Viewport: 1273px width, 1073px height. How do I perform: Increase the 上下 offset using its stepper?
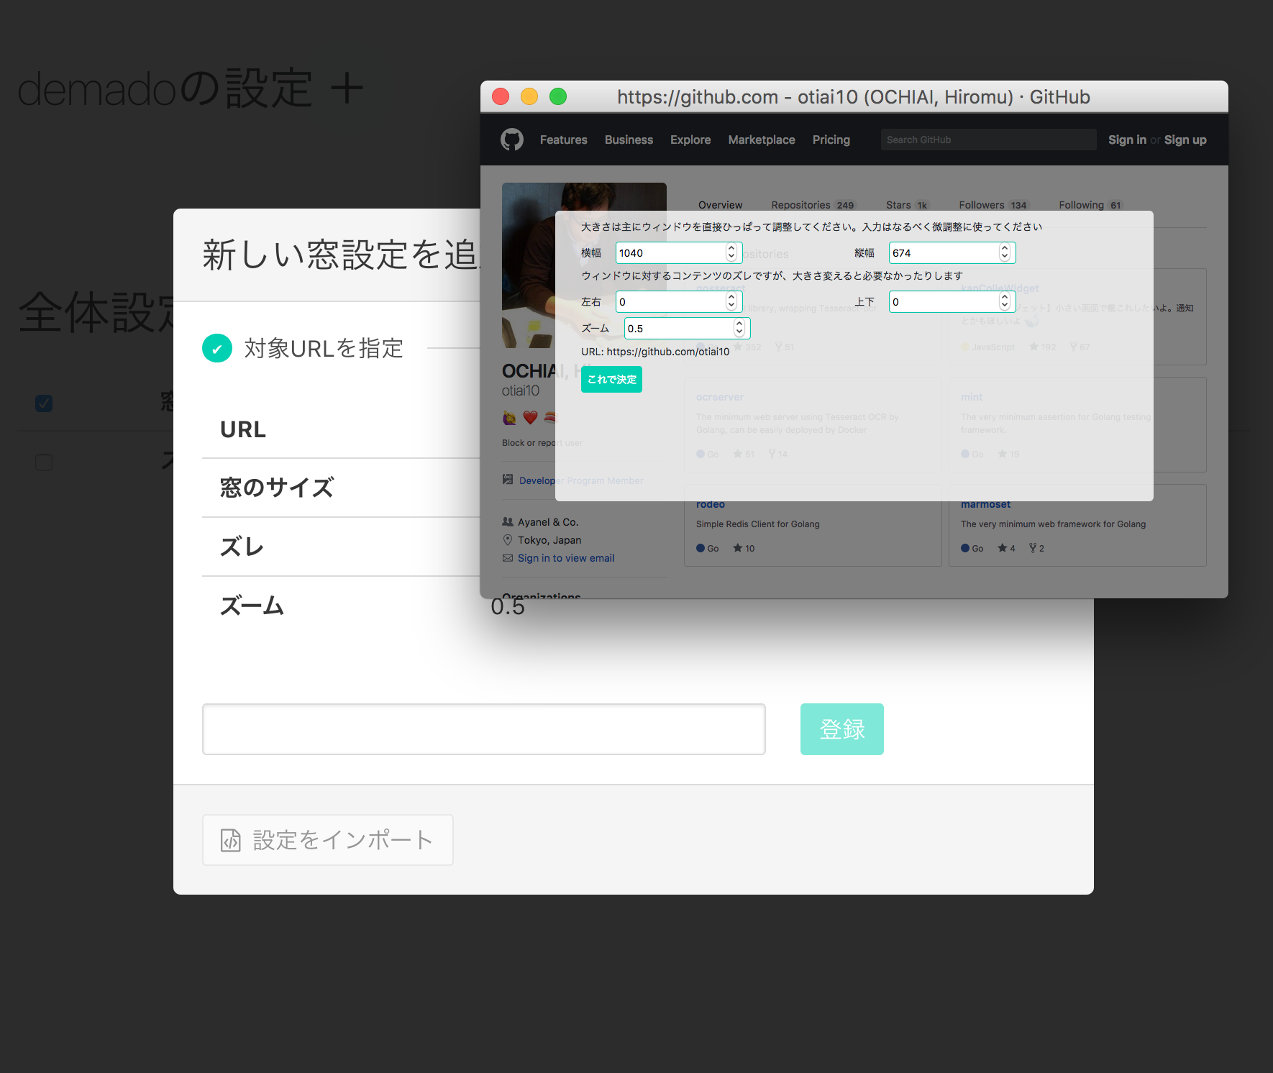pos(1004,297)
